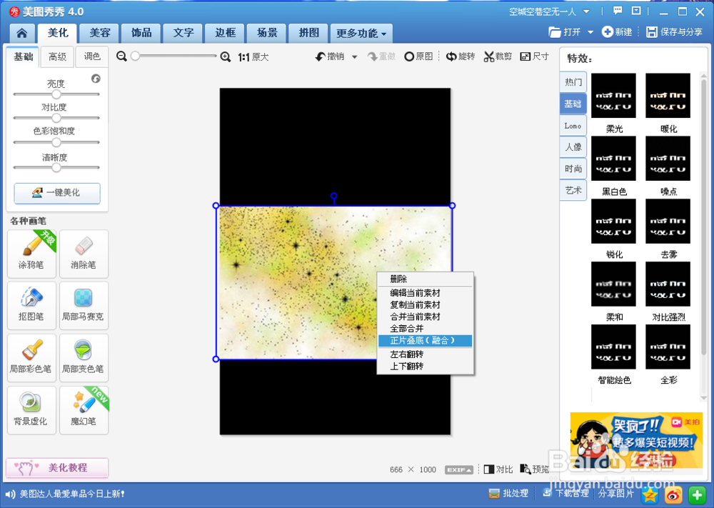Click the zoom out magnifier icon
This screenshot has width=714, height=508.
click(x=121, y=56)
